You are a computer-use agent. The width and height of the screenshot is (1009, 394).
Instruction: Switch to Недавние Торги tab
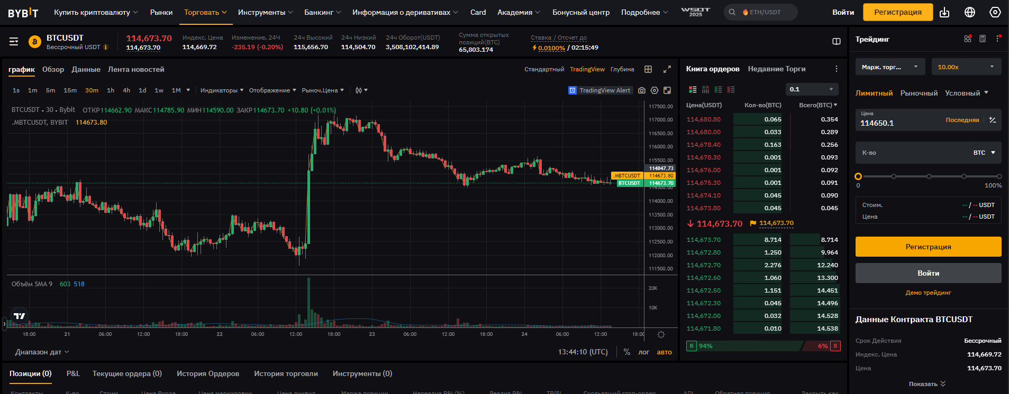[x=777, y=69]
